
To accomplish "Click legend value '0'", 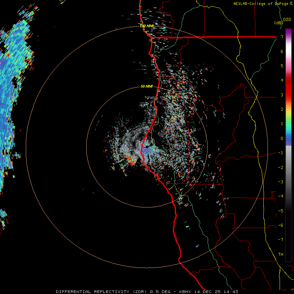I will tap(282, 139).
